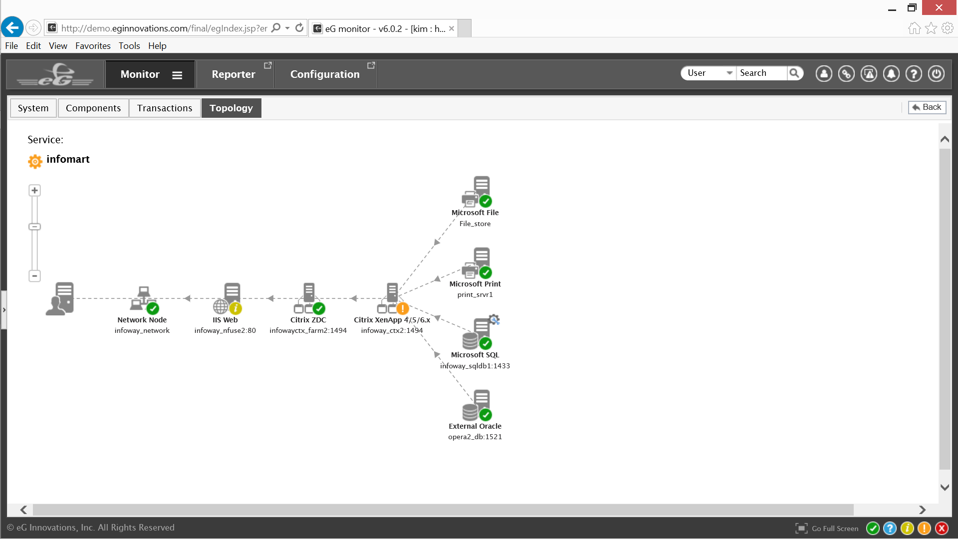Click the help question mark icon
This screenshot has height=539, width=958.
tap(914, 74)
